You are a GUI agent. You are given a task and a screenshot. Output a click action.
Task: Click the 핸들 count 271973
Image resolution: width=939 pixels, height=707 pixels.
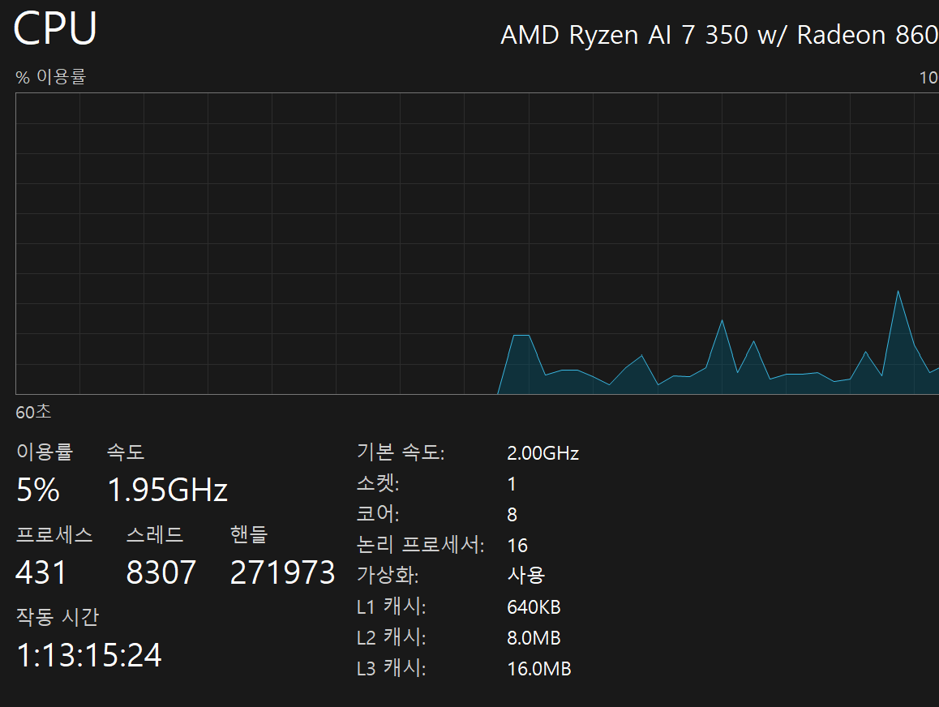pyautogui.click(x=282, y=572)
